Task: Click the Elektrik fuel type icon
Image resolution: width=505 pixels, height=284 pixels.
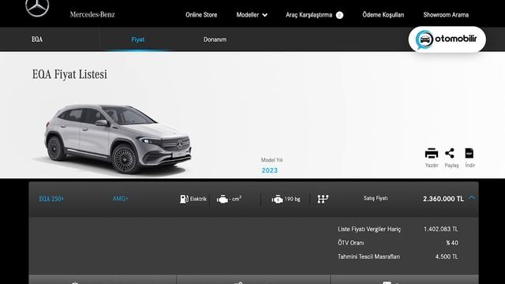Action: [x=184, y=199]
